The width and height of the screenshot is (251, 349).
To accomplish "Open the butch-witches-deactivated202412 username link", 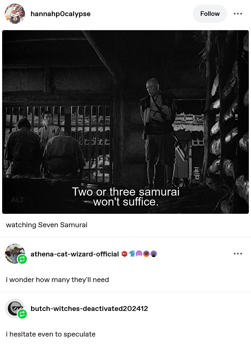I will tap(89, 308).
